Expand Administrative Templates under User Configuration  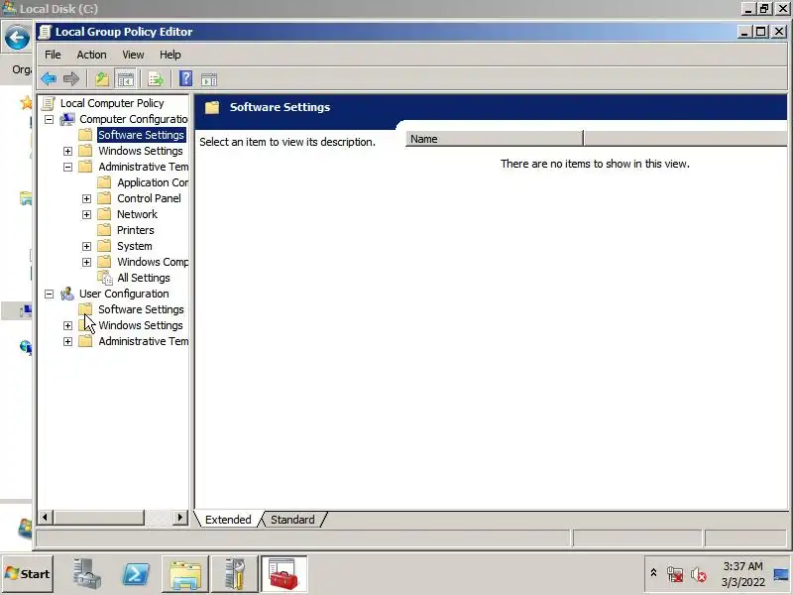67,341
